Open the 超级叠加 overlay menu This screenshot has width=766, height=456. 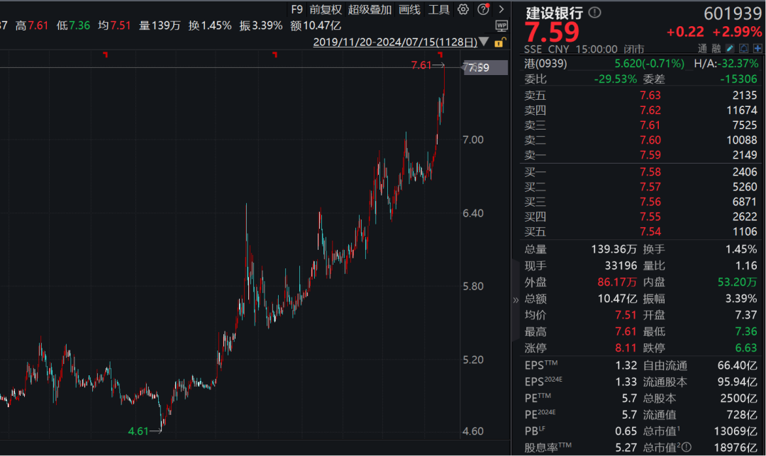(370, 10)
